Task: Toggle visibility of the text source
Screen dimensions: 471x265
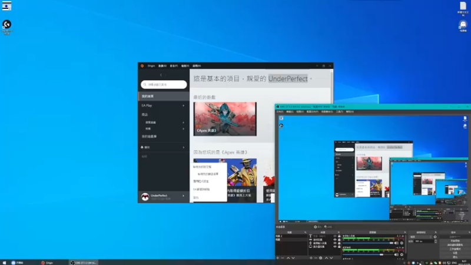Action: click(x=335, y=236)
